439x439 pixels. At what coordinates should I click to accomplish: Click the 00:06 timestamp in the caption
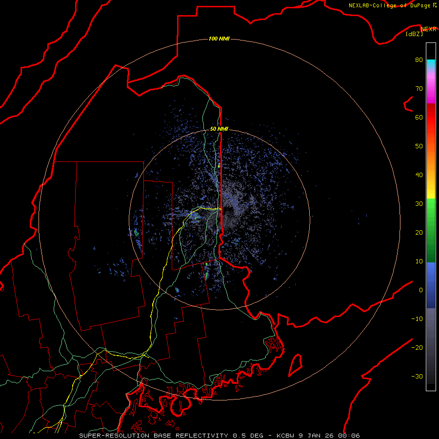(x=349, y=436)
